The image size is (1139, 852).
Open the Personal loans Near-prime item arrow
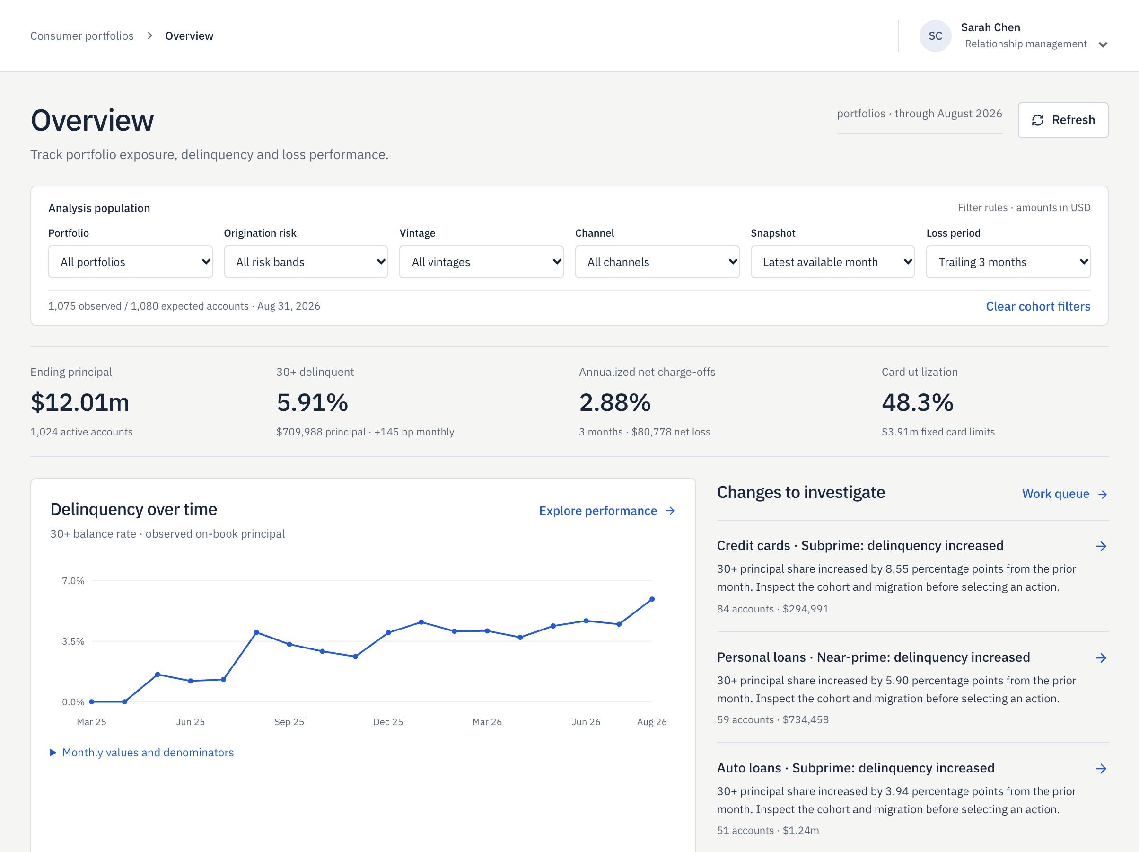pos(1102,657)
